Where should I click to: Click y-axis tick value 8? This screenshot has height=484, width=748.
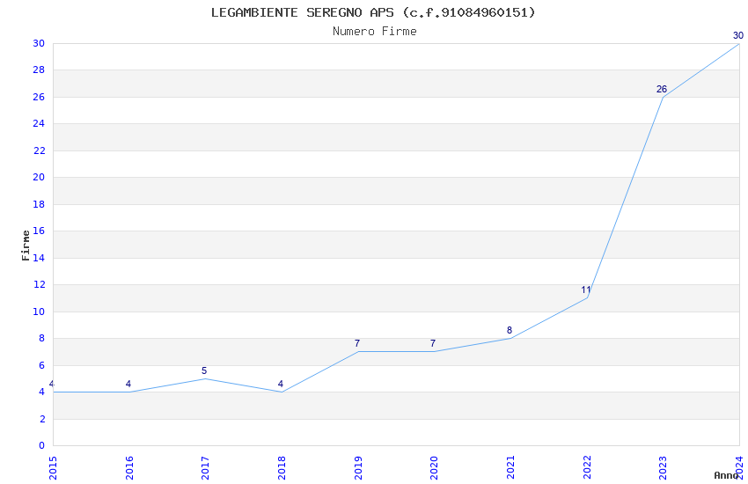(42, 338)
